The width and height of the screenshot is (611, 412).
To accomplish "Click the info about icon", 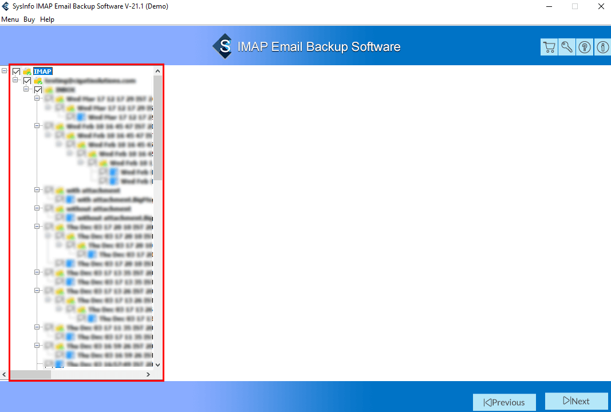I will point(602,47).
